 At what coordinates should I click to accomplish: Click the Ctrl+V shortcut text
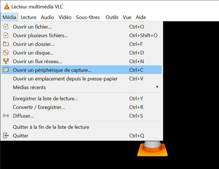pos(136,78)
